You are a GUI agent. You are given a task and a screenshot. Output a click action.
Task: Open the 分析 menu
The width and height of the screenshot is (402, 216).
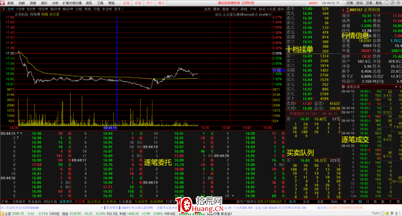[x=55, y=3]
